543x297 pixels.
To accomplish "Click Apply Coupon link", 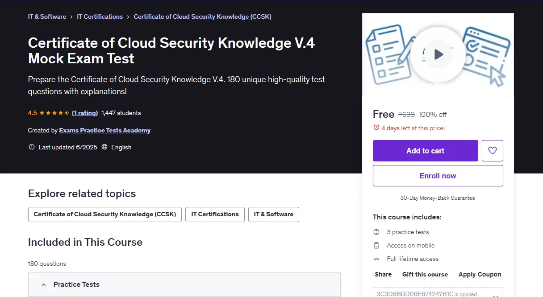I will 480,274.
